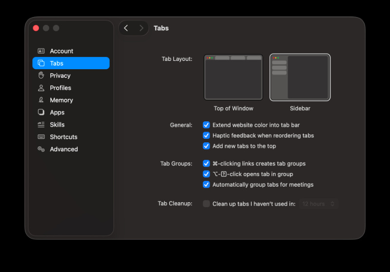The image size is (390, 272).
Task: Choose the Sidebar tab layout thumbnail
Action: (300, 77)
